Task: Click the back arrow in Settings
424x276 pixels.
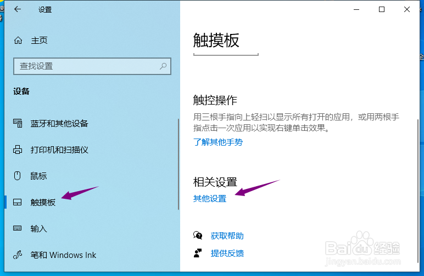Action: [18, 9]
